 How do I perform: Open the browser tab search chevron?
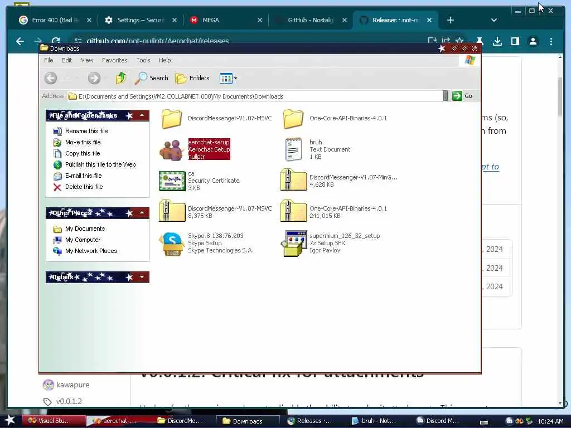(494, 20)
